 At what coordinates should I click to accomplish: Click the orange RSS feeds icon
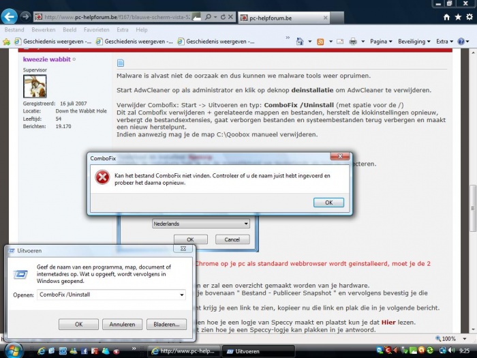pyautogui.click(x=320, y=42)
